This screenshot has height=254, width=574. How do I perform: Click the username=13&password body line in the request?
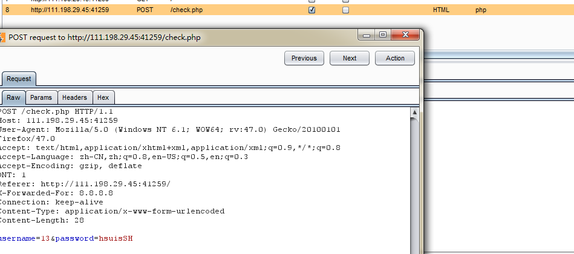point(65,239)
